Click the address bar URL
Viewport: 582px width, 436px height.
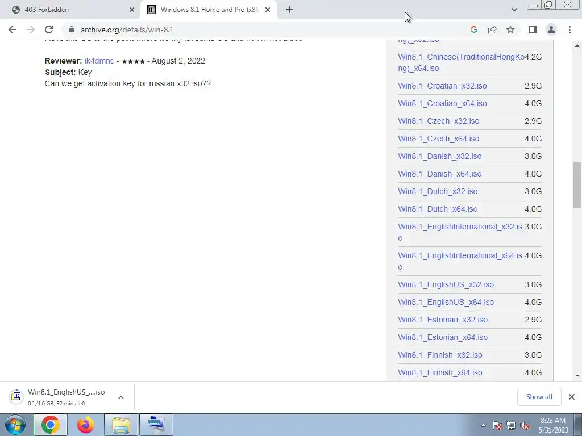[x=127, y=30]
